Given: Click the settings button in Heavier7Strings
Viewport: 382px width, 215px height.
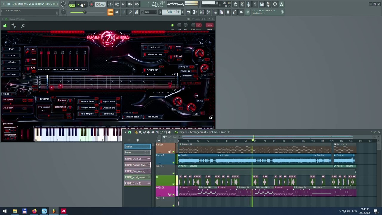Looking at the screenshot, I should coord(11,74).
